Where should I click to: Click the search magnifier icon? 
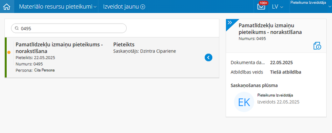16,29
